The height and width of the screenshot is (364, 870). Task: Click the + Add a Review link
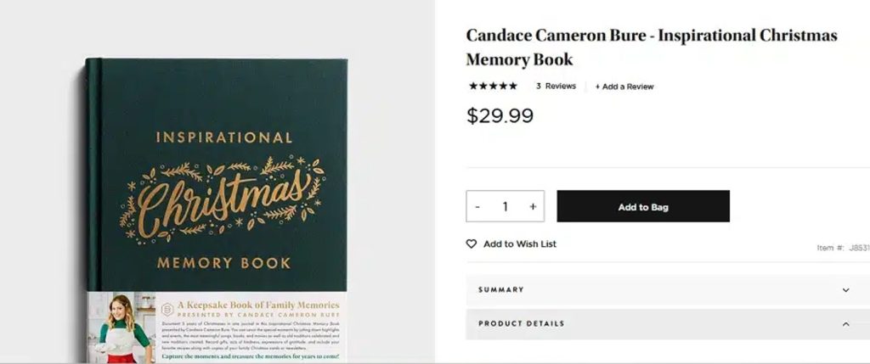pyautogui.click(x=624, y=87)
